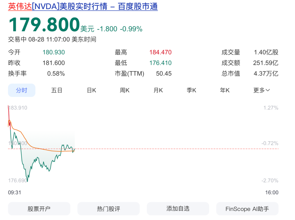Viewport: 295px width, 220px height.
Task: Click the red dashed previous-close line
Action: click(178, 149)
